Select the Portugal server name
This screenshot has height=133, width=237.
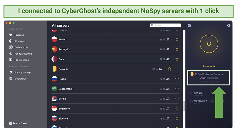[x=63, y=49]
